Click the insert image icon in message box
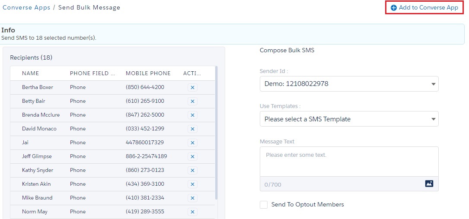This screenshot has width=469, height=219. [429, 184]
